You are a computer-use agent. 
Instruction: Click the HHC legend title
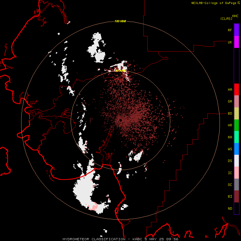pyautogui.click(x=235, y=16)
